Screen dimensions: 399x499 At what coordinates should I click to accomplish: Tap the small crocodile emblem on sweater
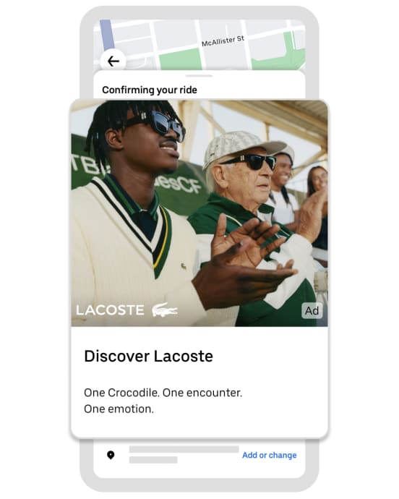(x=184, y=265)
